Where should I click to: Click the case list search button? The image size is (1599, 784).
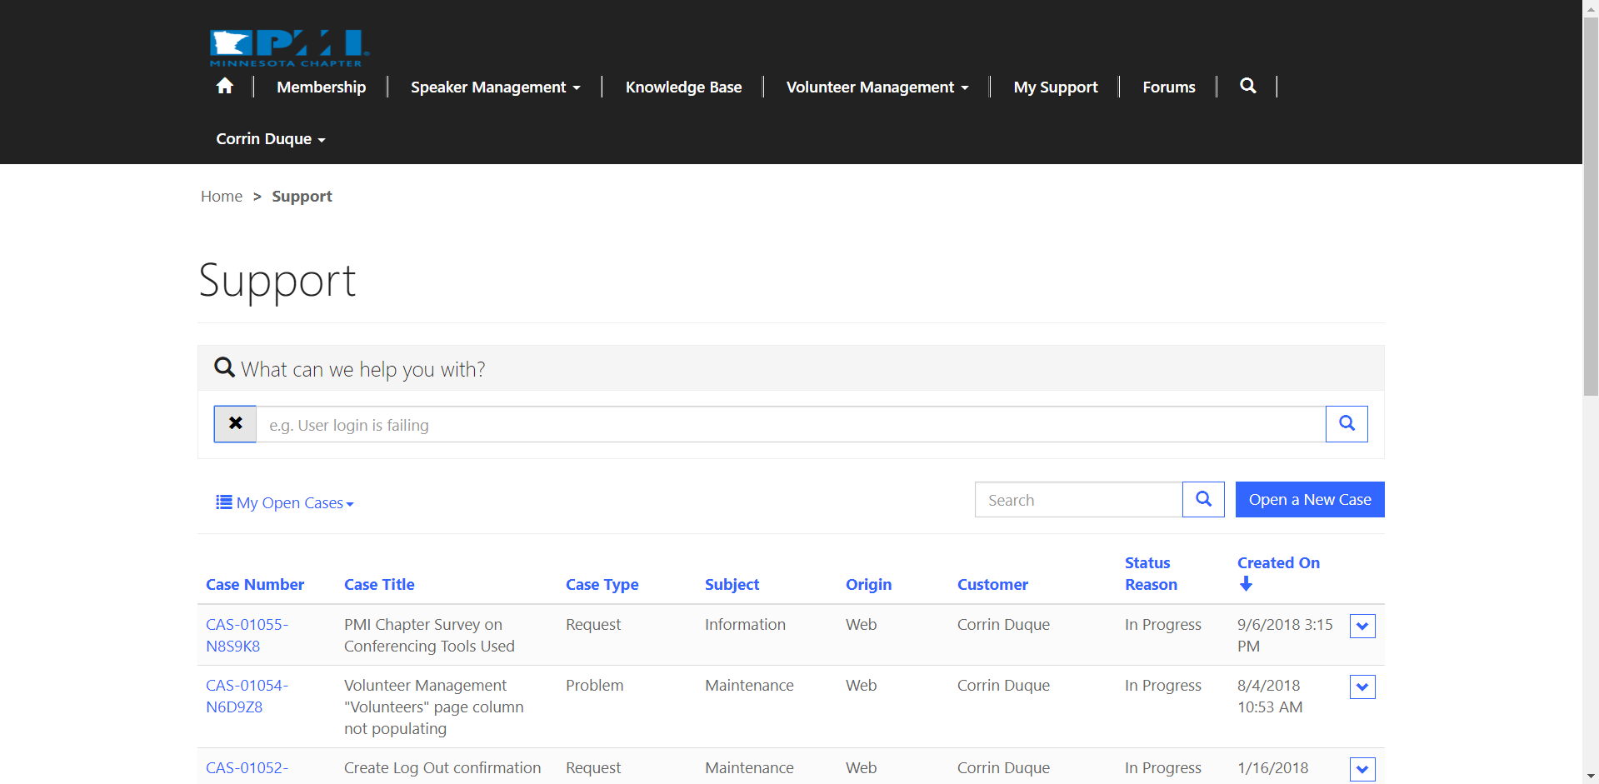[1203, 499]
